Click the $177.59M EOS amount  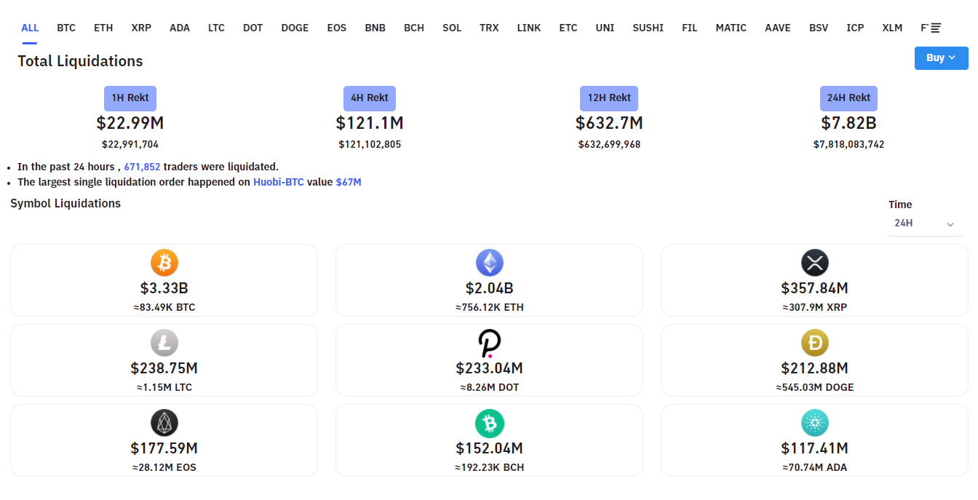pos(164,448)
